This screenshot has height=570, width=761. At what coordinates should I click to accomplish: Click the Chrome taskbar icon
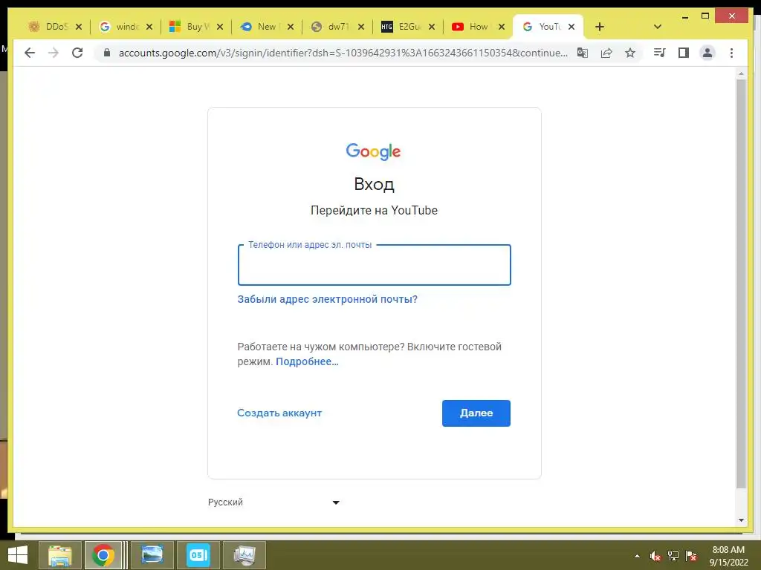coord(103,555)
